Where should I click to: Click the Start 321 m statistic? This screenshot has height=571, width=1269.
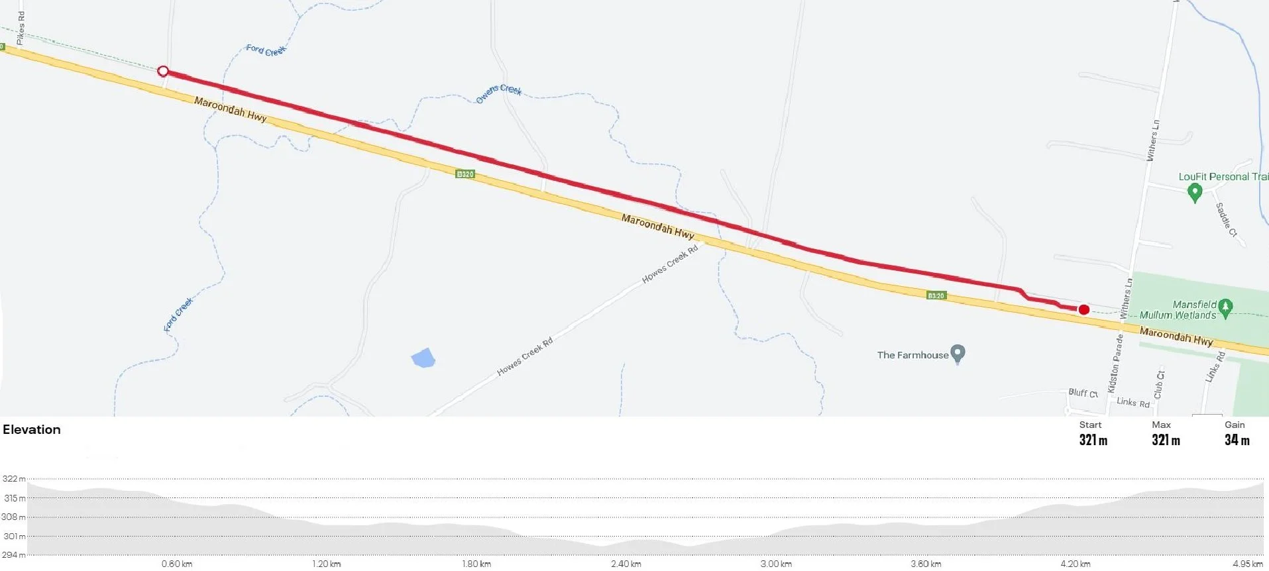(x=1093, y=433)
